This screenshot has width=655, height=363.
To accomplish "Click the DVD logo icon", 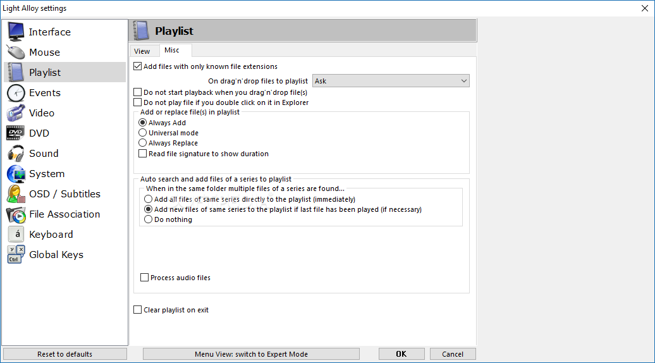I will (15, 133).
